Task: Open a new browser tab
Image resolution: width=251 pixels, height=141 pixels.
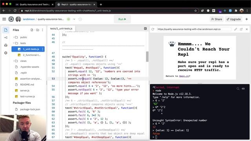Action: pyautogui.click(x=101, y=4)
